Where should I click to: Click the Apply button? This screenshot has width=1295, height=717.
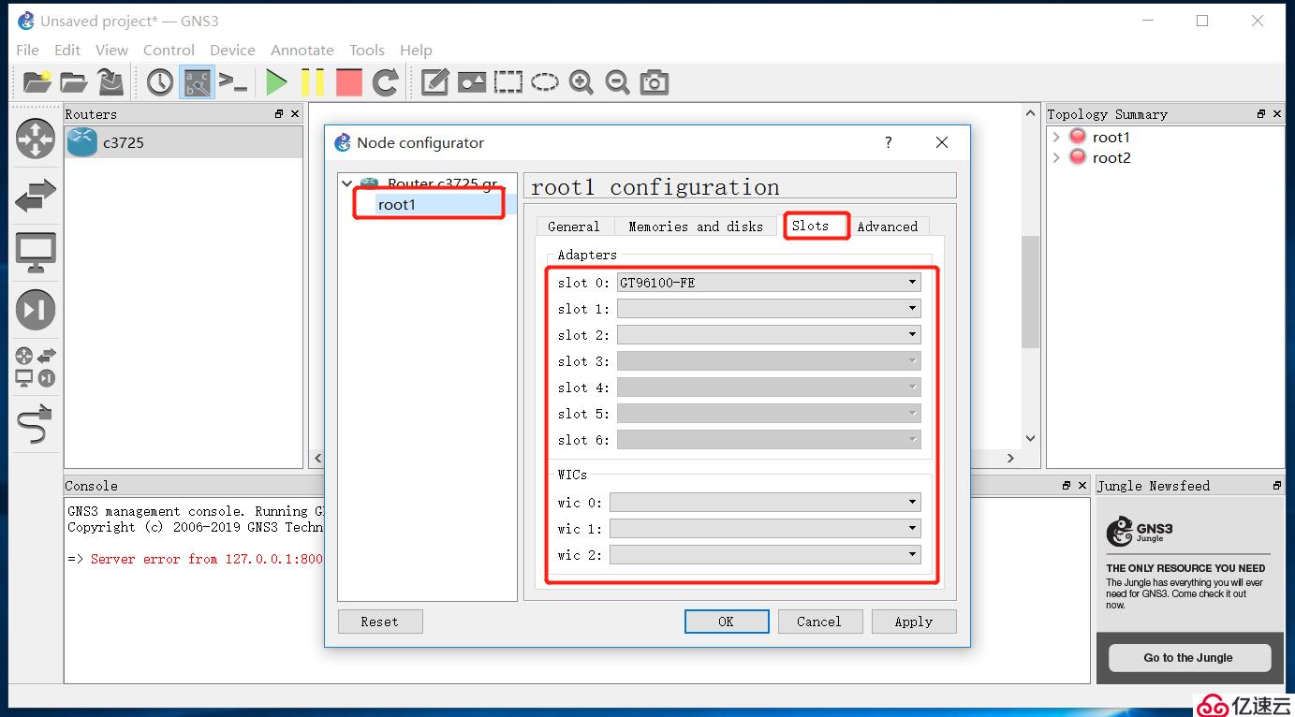click(x=914, y=622)
